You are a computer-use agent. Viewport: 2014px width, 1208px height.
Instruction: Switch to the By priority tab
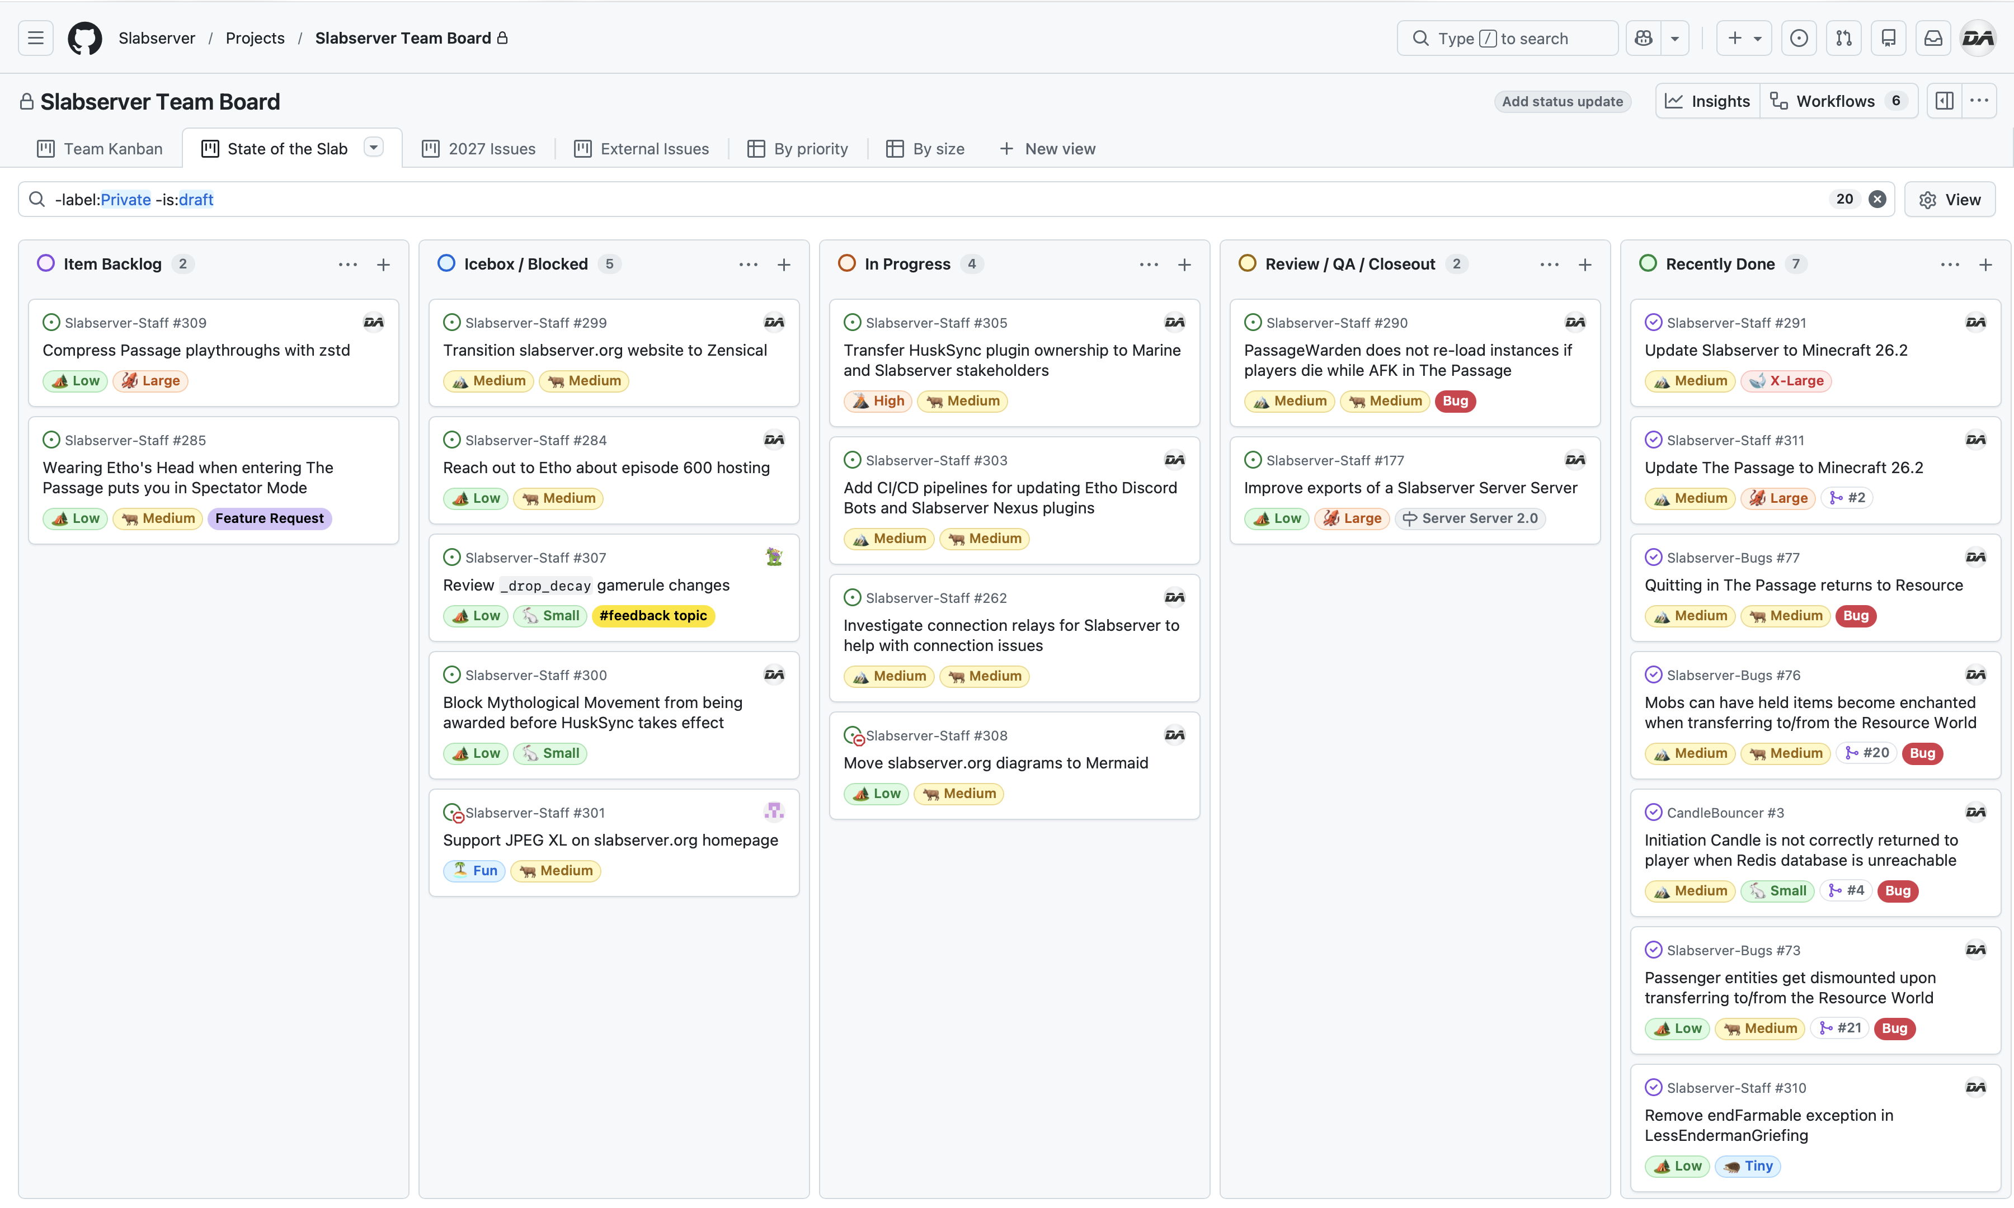click(798, 149)
